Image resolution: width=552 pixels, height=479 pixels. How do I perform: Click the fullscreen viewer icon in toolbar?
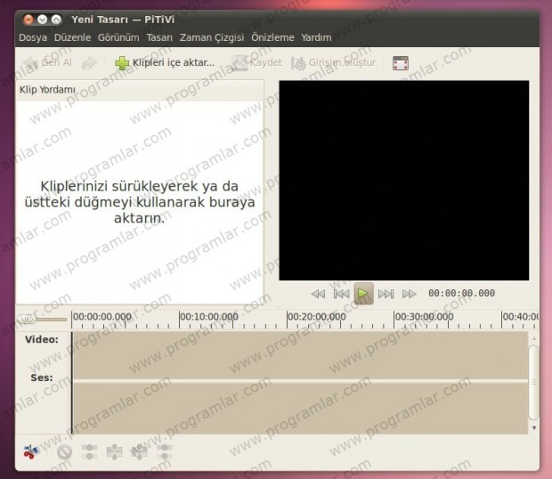tap(401, 63)
